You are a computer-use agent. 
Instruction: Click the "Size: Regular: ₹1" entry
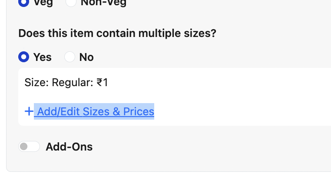coord(66,82)
